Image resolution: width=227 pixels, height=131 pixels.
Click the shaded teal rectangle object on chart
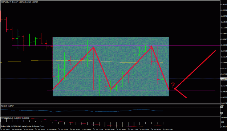point(111,67)
